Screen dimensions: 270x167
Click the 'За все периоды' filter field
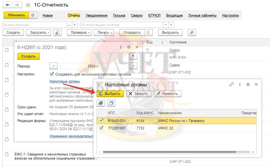pyautogui.click(x=34, y=25)
